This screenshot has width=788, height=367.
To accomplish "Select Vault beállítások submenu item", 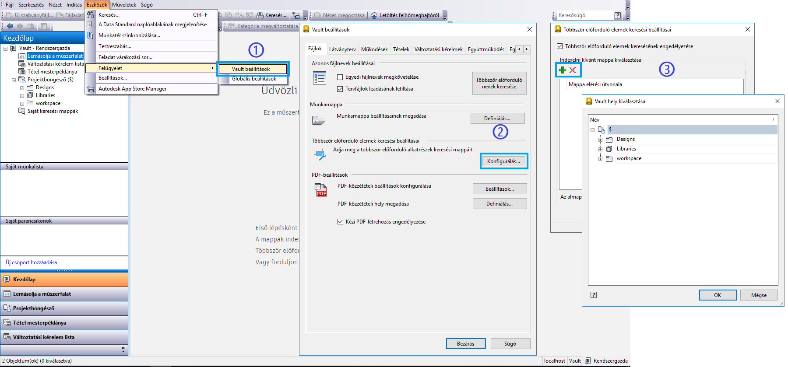I will click(253, 69).
